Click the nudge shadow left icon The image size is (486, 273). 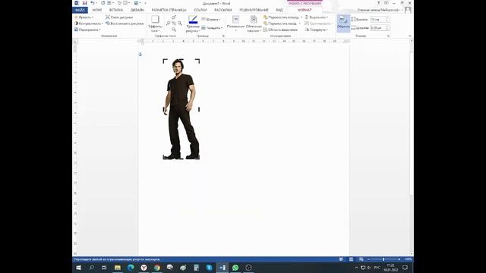click(x=169, y=24)
